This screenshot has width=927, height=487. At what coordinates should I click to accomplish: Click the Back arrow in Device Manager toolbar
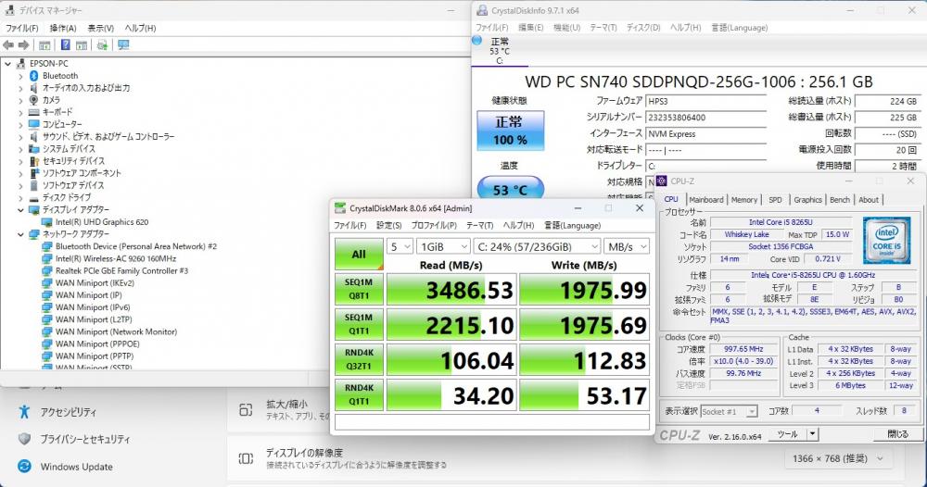[8, 44]
